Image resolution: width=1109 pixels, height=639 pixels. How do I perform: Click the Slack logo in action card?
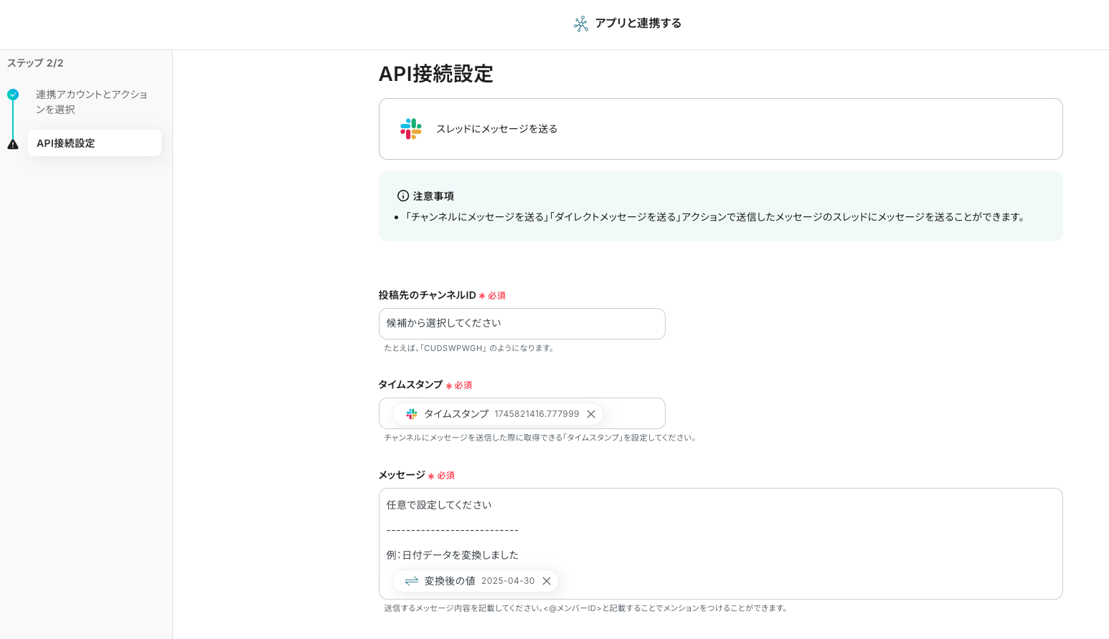[x=411, y=129]
